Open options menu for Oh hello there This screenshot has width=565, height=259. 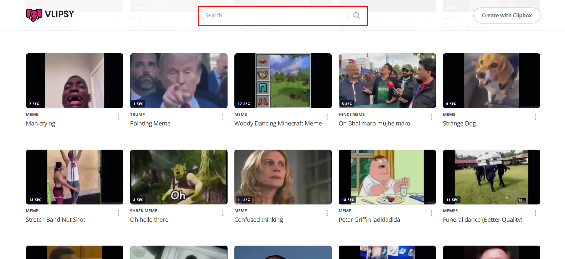[223, 213]
